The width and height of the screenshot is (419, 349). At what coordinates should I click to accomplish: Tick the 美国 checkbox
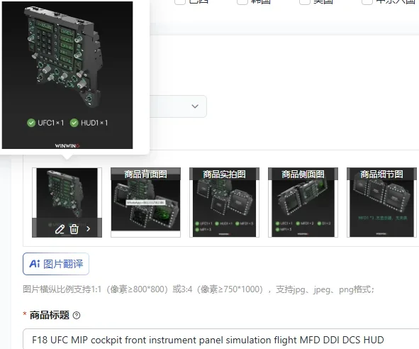305,1
